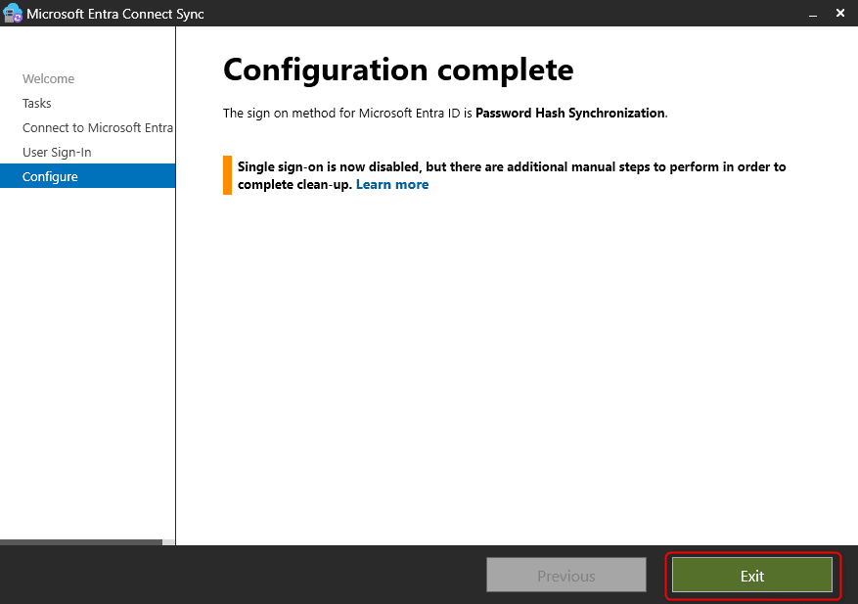Click the Single sign-on disabled warning message
This screenshot has height=604, width=858.
tap(511, 167)
